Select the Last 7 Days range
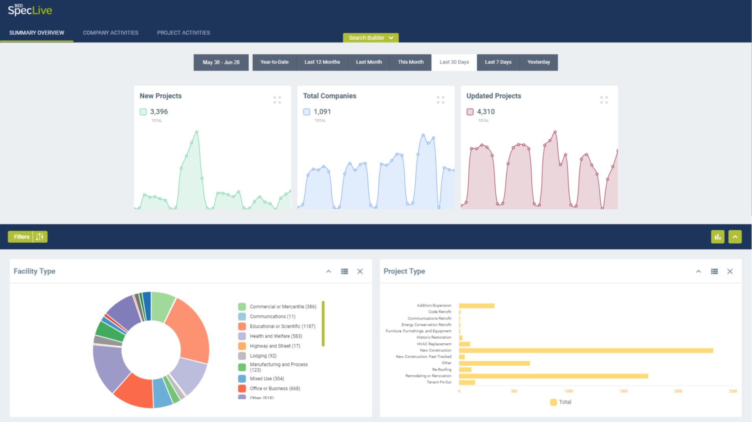 tap(498, 62)
